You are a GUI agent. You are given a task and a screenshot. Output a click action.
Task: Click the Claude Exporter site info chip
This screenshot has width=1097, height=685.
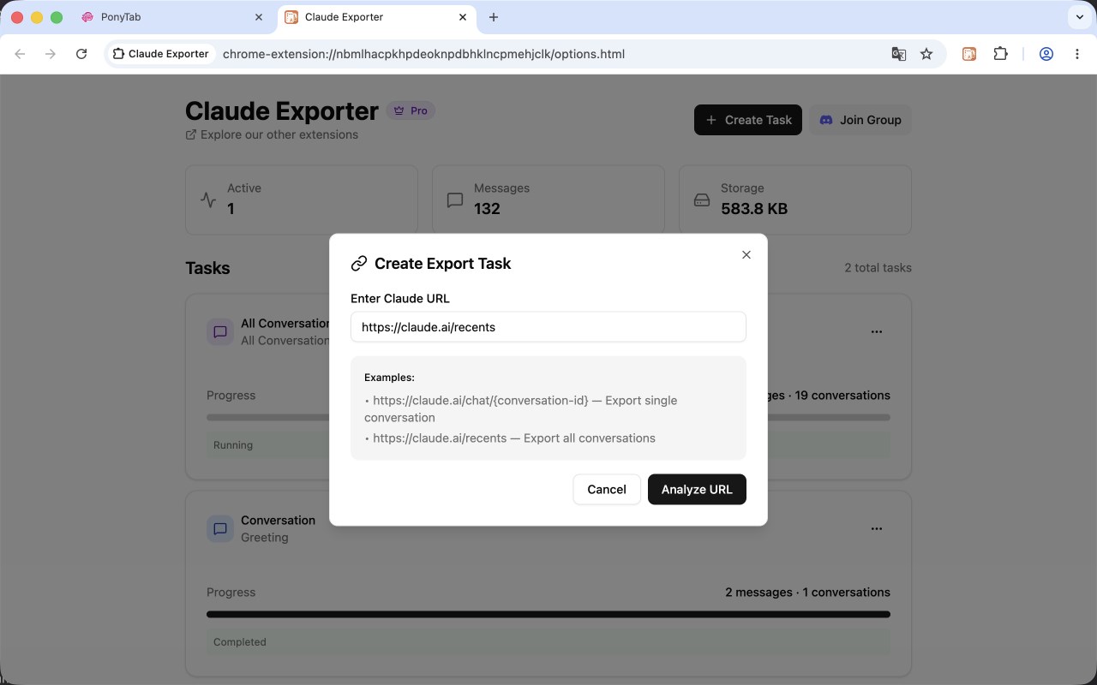click(160, 54)
